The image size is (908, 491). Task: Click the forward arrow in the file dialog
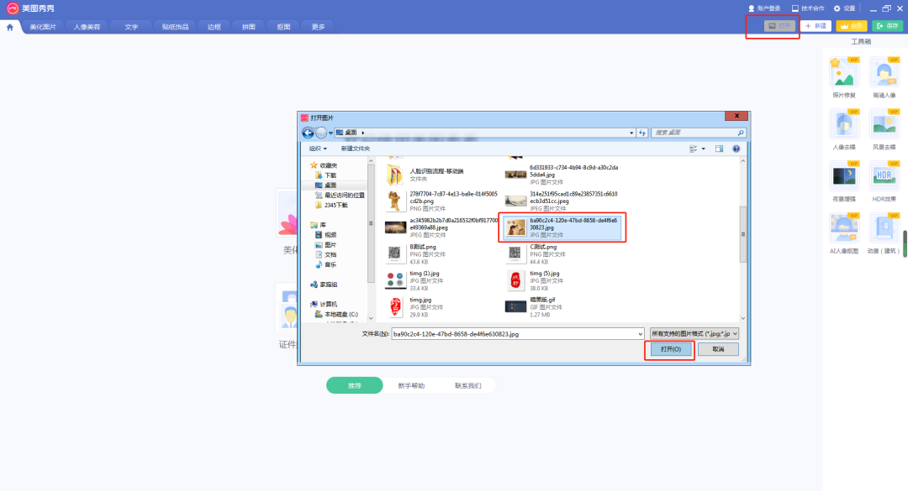[x=321, y=133]
